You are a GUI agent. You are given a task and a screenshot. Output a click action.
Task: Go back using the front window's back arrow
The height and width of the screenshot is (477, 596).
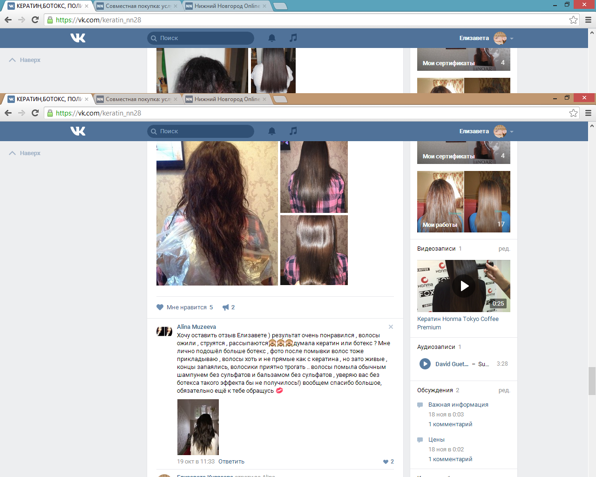(8, 113)
